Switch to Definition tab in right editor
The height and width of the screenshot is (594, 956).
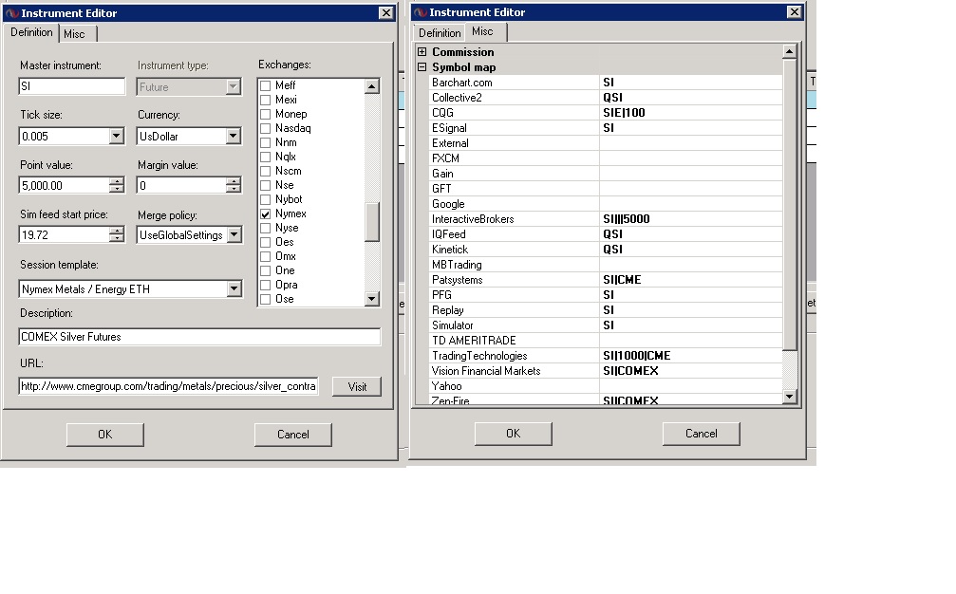(x=440, y=33)
